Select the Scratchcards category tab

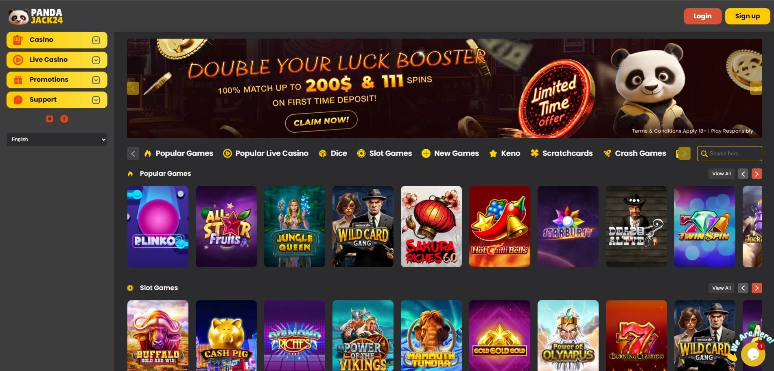[x=562, y=153]
